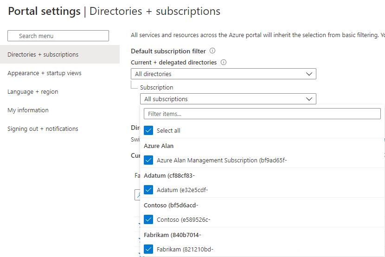Click the Azure Alan group header
The width and height of the screenshot is (385, 257).
click(x=159, y=146)
